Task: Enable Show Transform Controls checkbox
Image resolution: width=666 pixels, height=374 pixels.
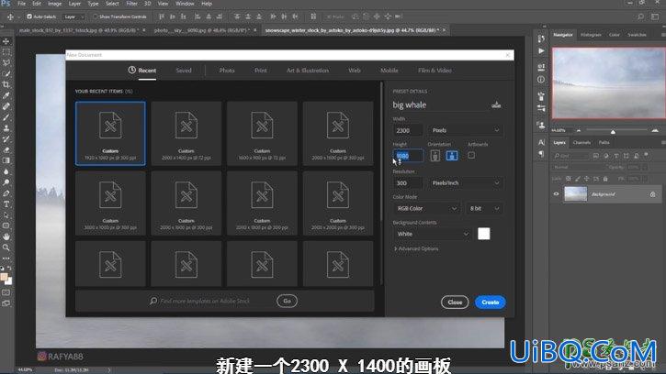Action: 96,16
